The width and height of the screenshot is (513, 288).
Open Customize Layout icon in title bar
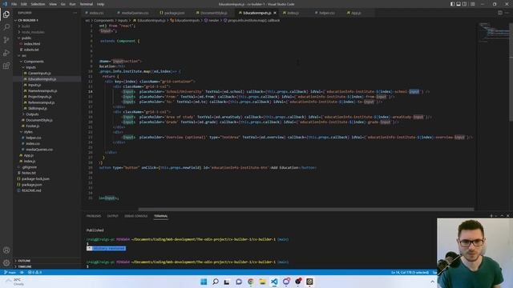[x=472, y=4]
